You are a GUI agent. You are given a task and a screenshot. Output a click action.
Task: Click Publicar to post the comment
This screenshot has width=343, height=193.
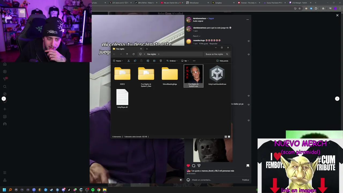tap(246, 180)
